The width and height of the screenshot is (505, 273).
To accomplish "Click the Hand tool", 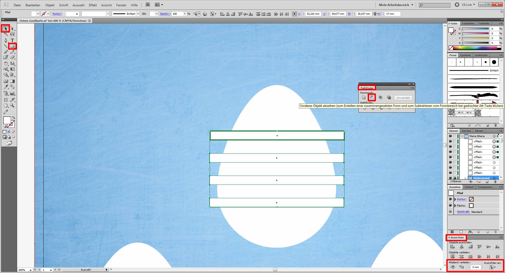I will (6, 105).
